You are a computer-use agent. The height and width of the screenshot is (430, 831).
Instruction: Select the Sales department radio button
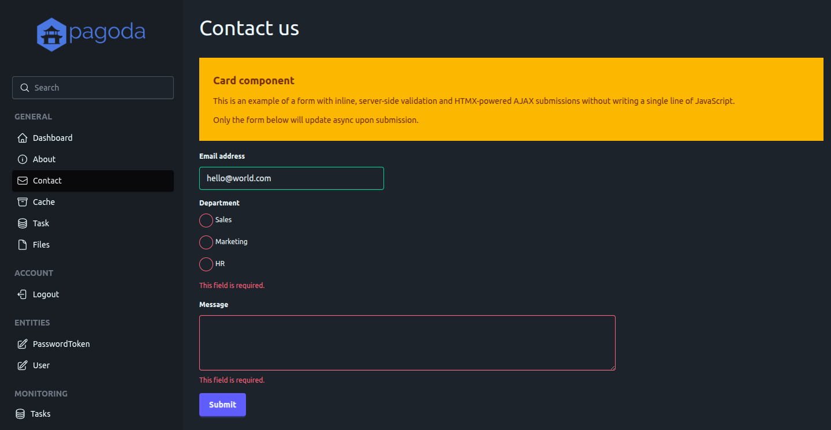[x=206, y=220]
